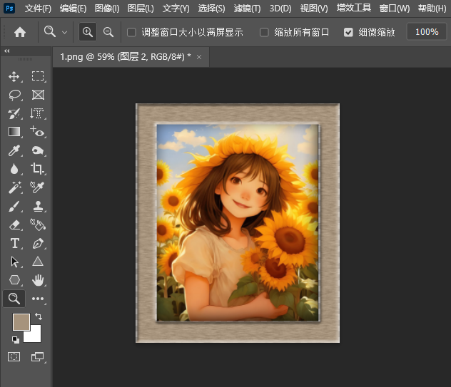Image resolution: width=451 pixels, height=387 pixels.
Task: Open the 图层(L) menu
Action: (141, 9)
